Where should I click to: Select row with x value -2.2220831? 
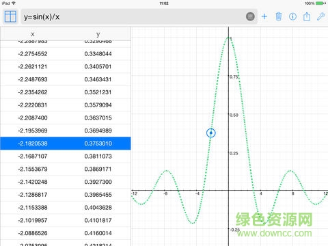[x=66, y=105]
